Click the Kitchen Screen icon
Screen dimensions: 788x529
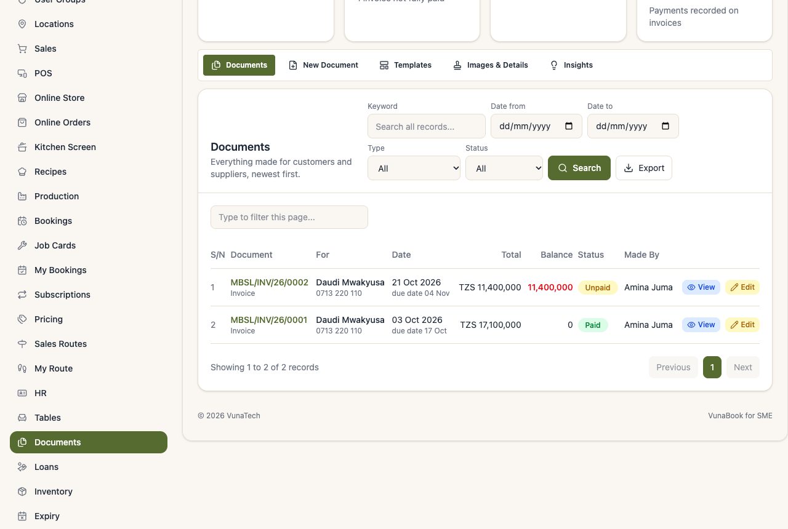22,147
